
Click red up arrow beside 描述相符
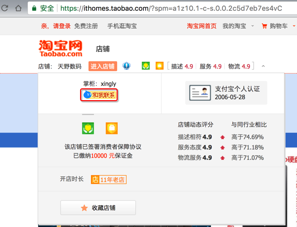pyautogui.click(x=222, y=137)
